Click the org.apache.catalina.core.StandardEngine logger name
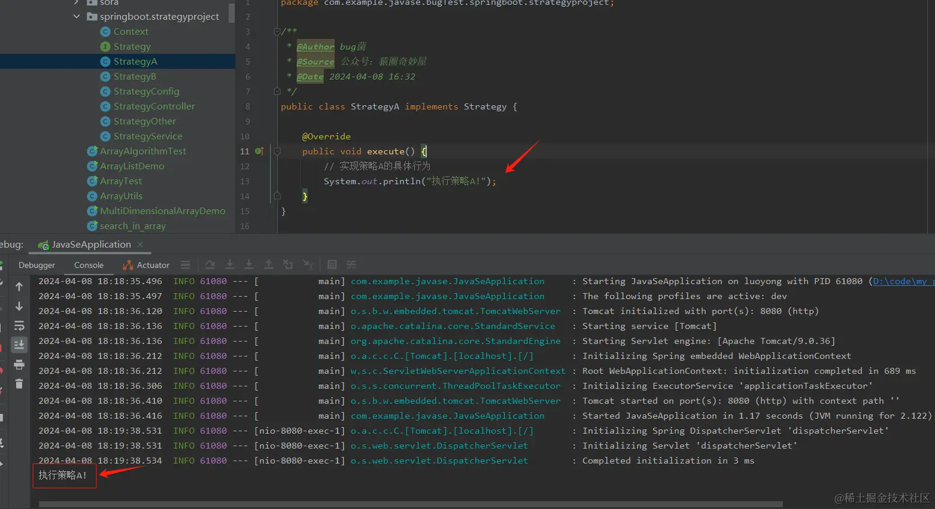Screen dimensions: 935x509 click(456, 341)
